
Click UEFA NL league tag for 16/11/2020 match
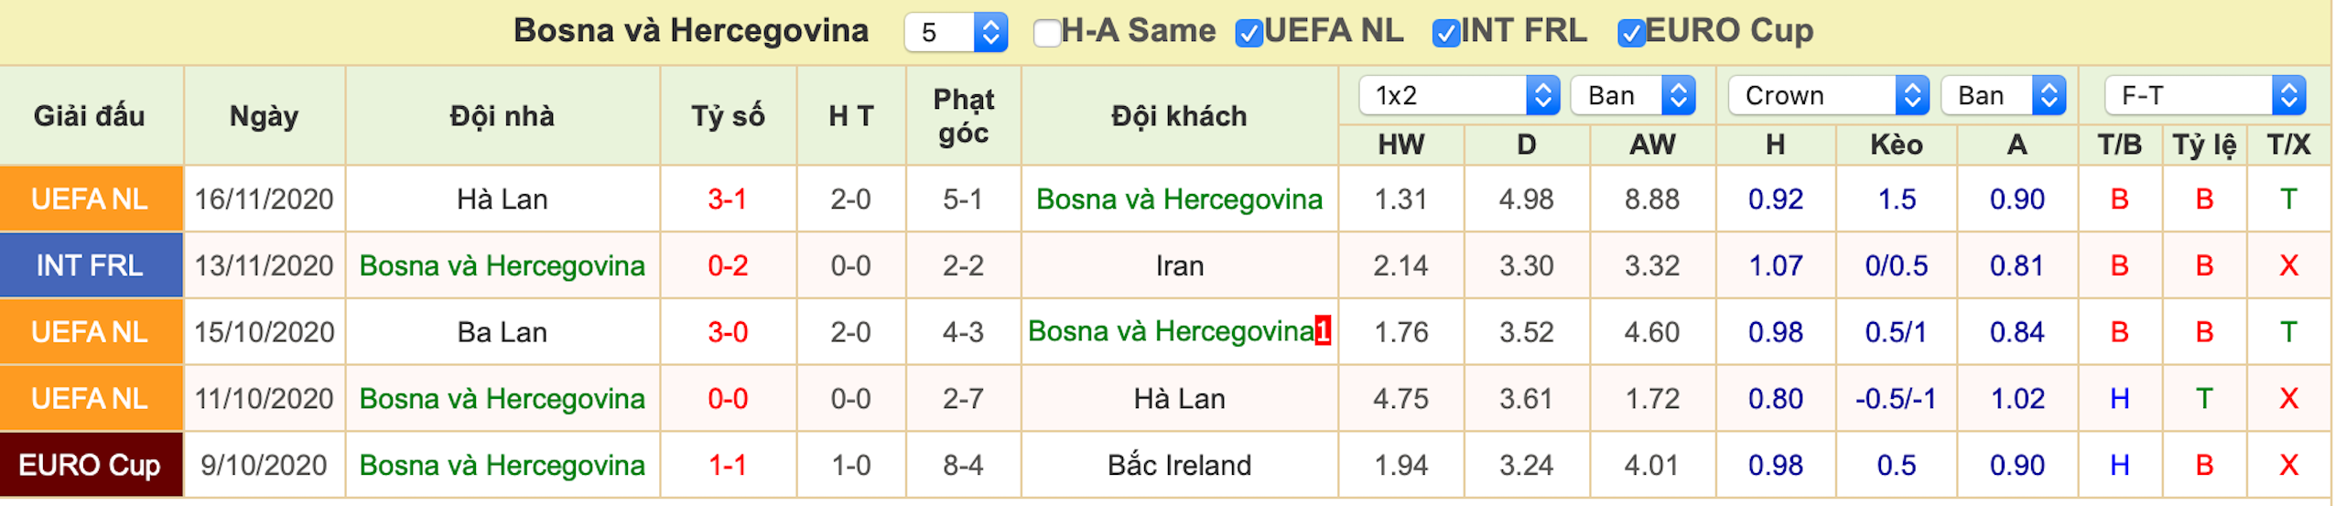point(91,199)
